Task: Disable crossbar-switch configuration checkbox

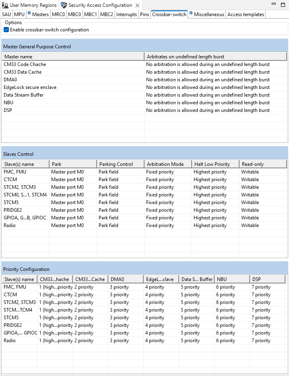Action: click(6, 30)
